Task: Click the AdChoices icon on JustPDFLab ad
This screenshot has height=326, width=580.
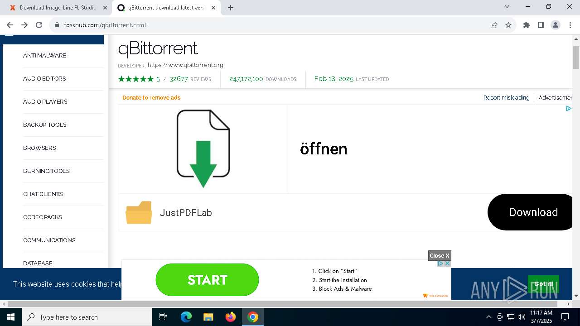Action: tap(568, 108)
